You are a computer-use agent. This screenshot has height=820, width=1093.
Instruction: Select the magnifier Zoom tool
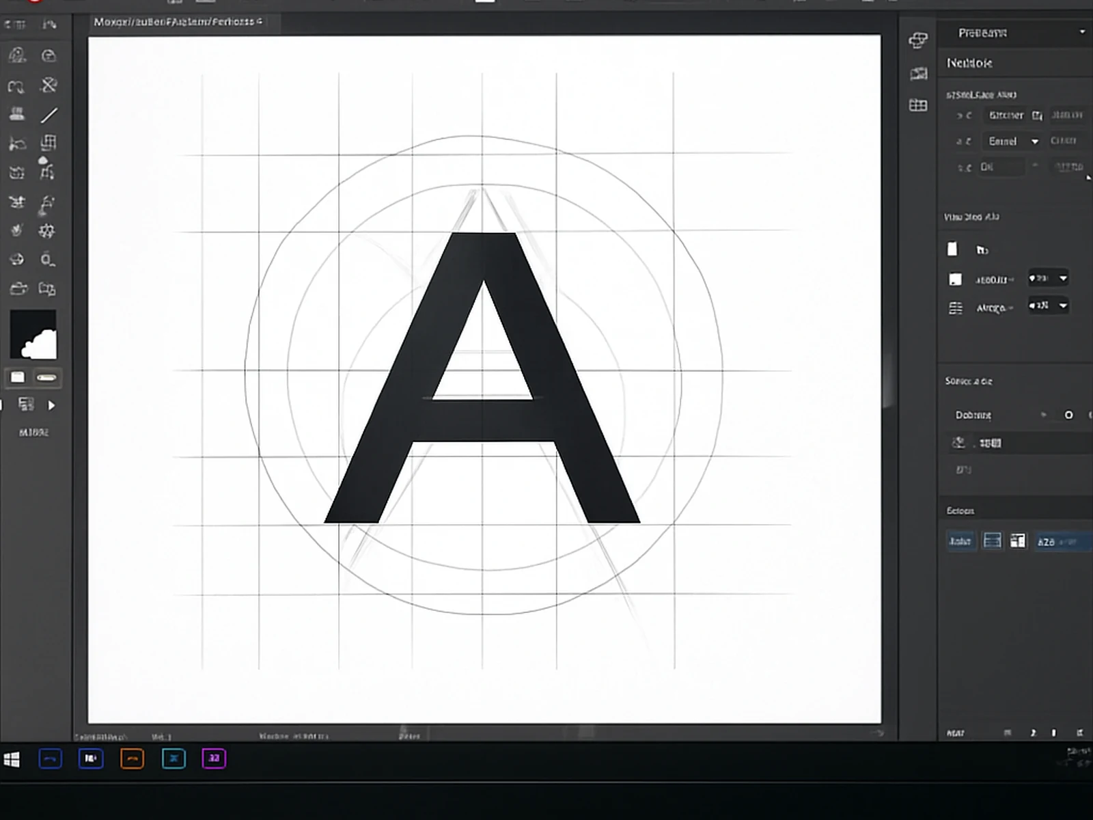47,260
